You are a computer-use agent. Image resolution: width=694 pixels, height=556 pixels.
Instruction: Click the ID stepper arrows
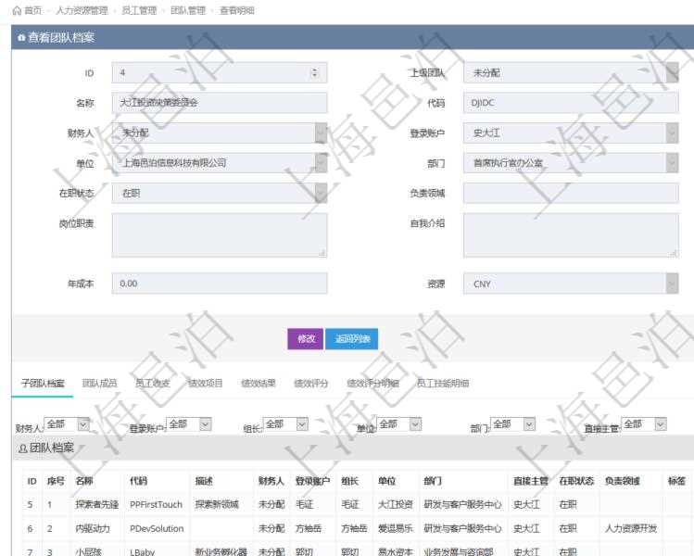[x=315, y=72]
